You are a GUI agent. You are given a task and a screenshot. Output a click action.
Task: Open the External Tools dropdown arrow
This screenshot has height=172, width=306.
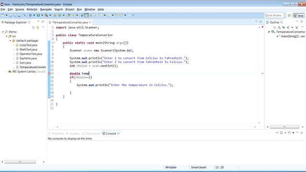[50, 15]
